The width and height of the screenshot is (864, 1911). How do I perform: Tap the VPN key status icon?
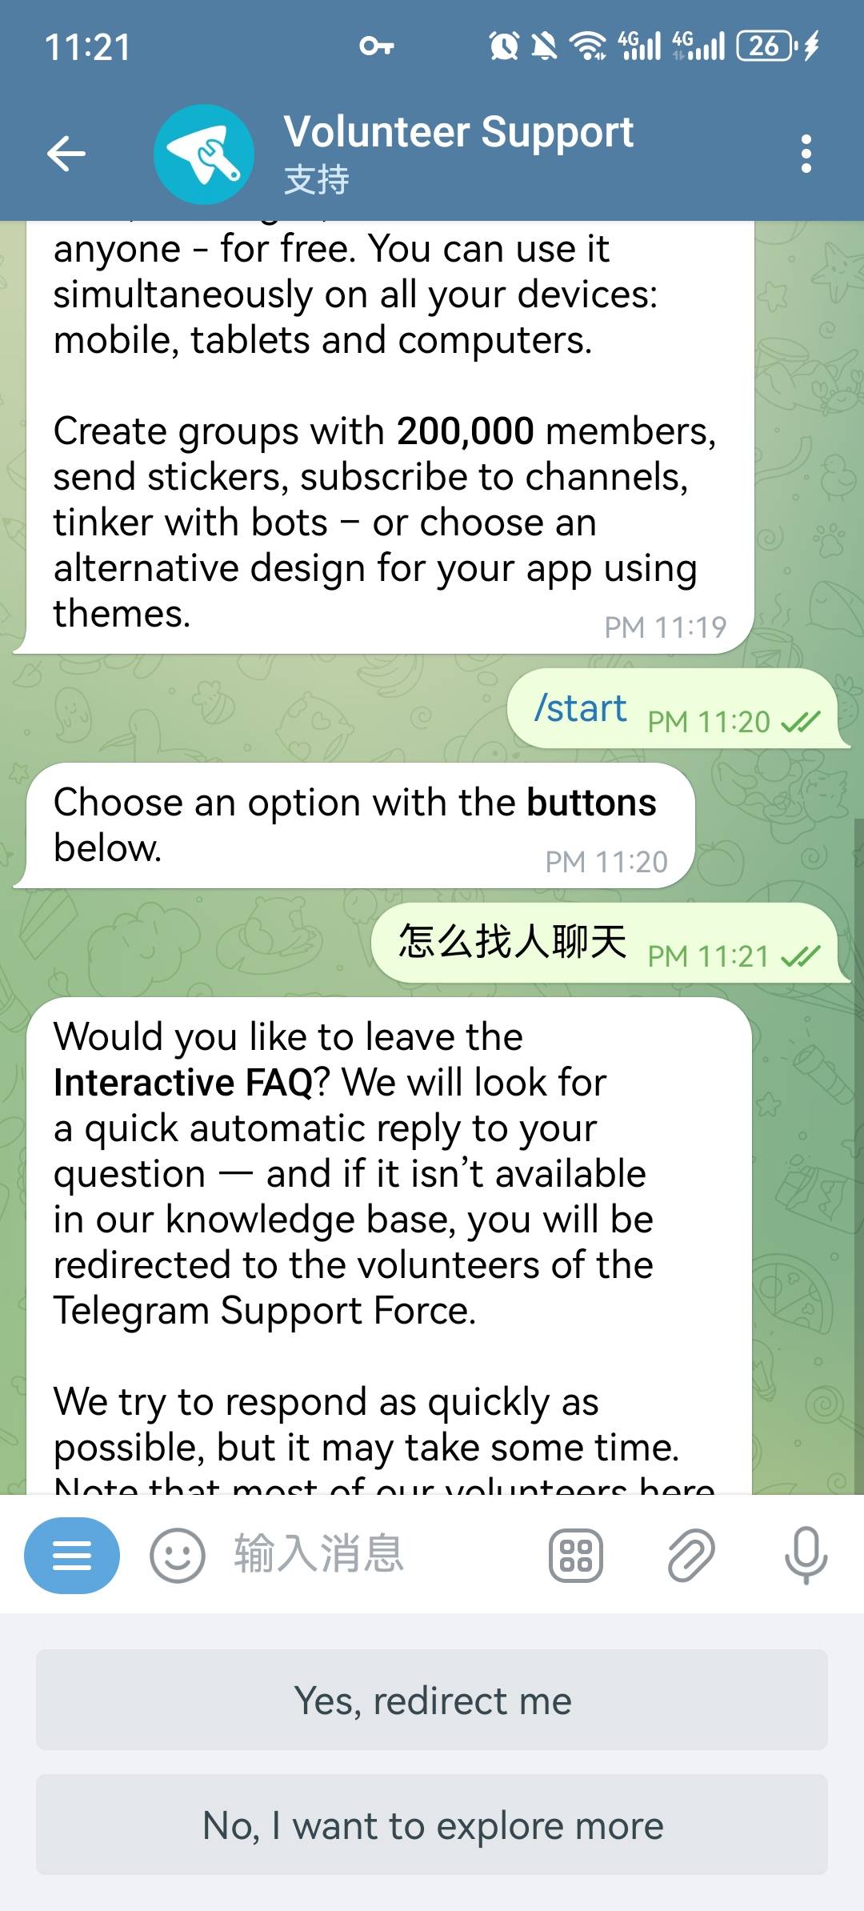click(377, 46)
